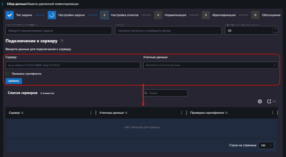
Task: Enable the Проверка сертификата checkbox
Action: coord(8,74)
